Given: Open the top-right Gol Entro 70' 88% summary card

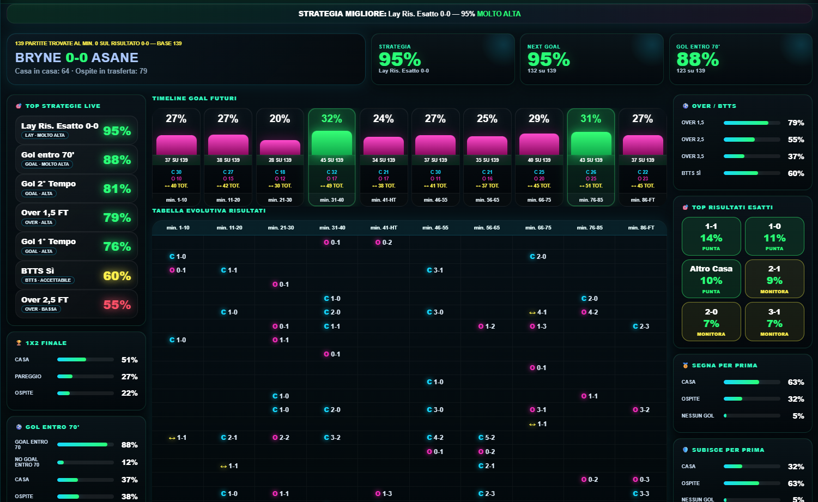Looking at the screenshot, I should tap(741, 59).
